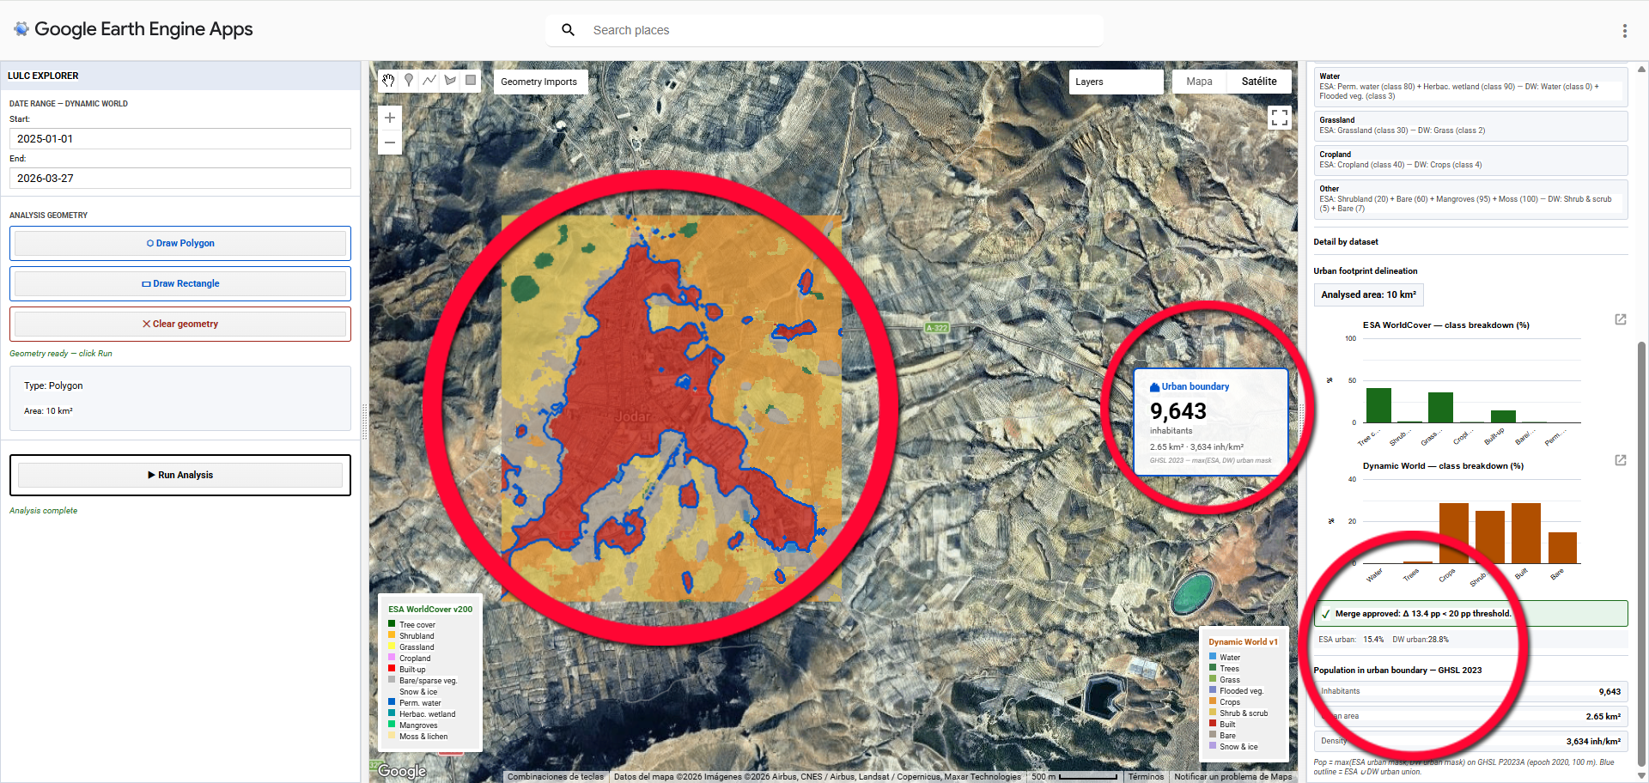Open ESA WorldCover chart in new tab
Viewport: 1649px width, 783px height.
1620,319
